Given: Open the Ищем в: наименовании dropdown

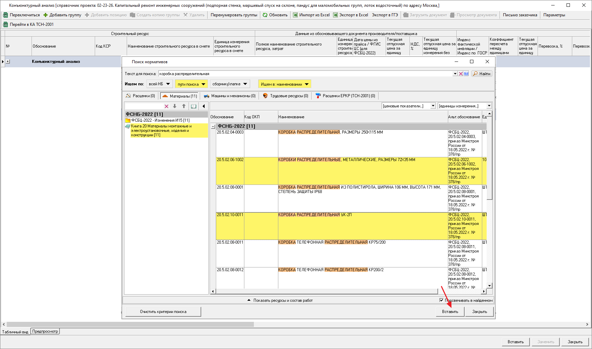Looking at the screenshot, I should pyautogui.click(x=285, y=84).
